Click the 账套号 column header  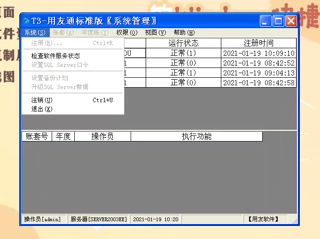point(37,136)
